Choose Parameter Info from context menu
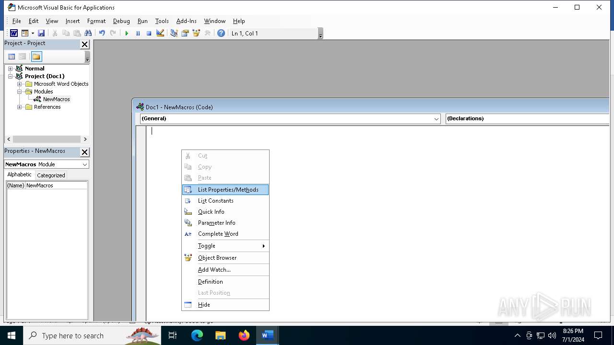Image resolution: width=614 pixels, height=345 pixels. coord(225,223)
